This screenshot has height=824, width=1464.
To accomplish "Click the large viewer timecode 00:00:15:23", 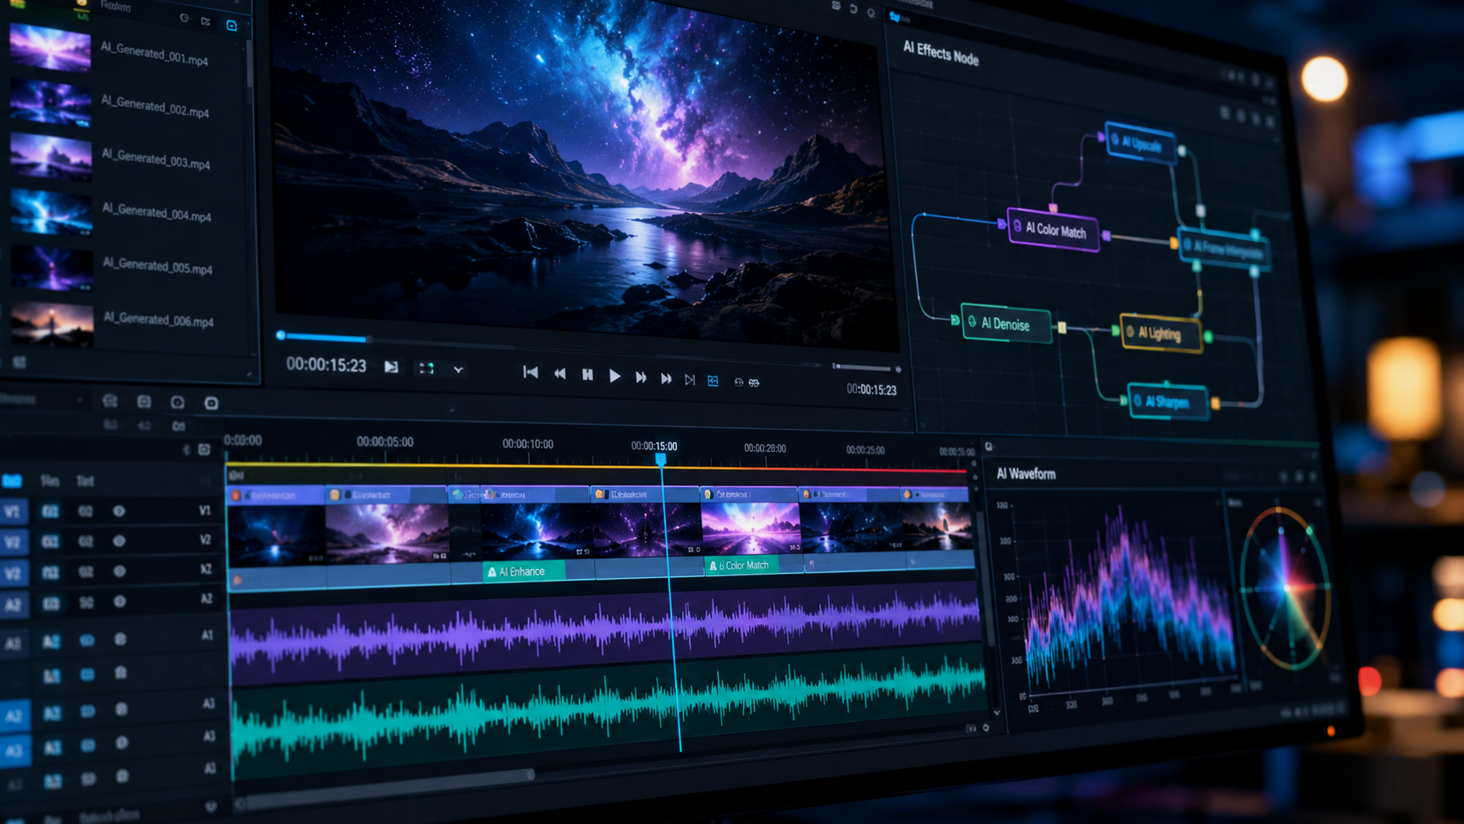I will [x=326, y=365].
